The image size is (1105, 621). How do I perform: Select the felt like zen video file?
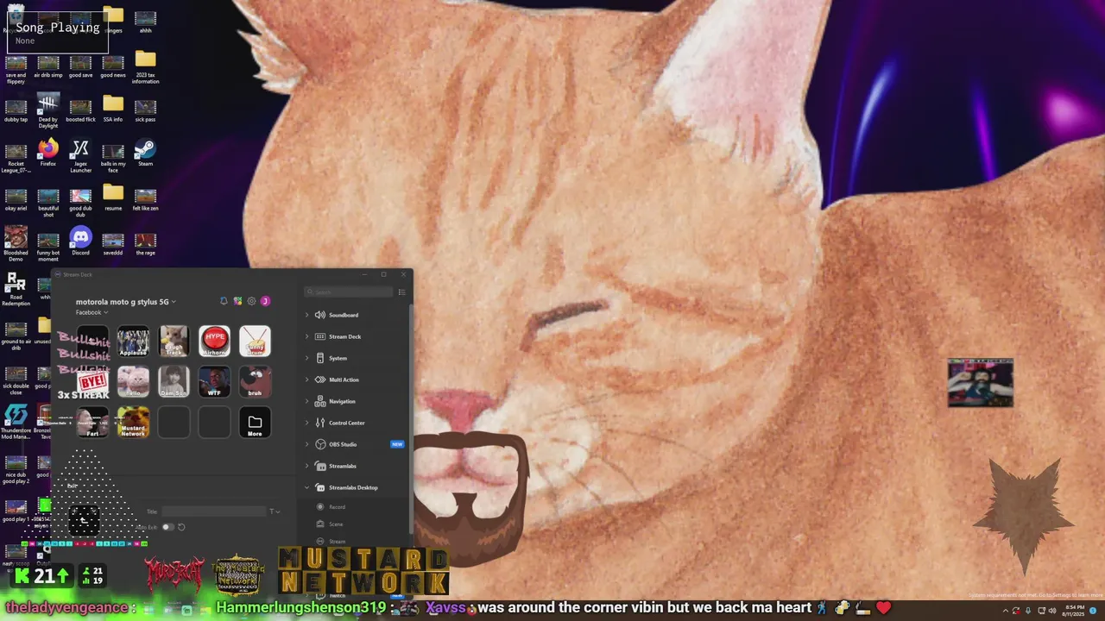pos(145,199)
